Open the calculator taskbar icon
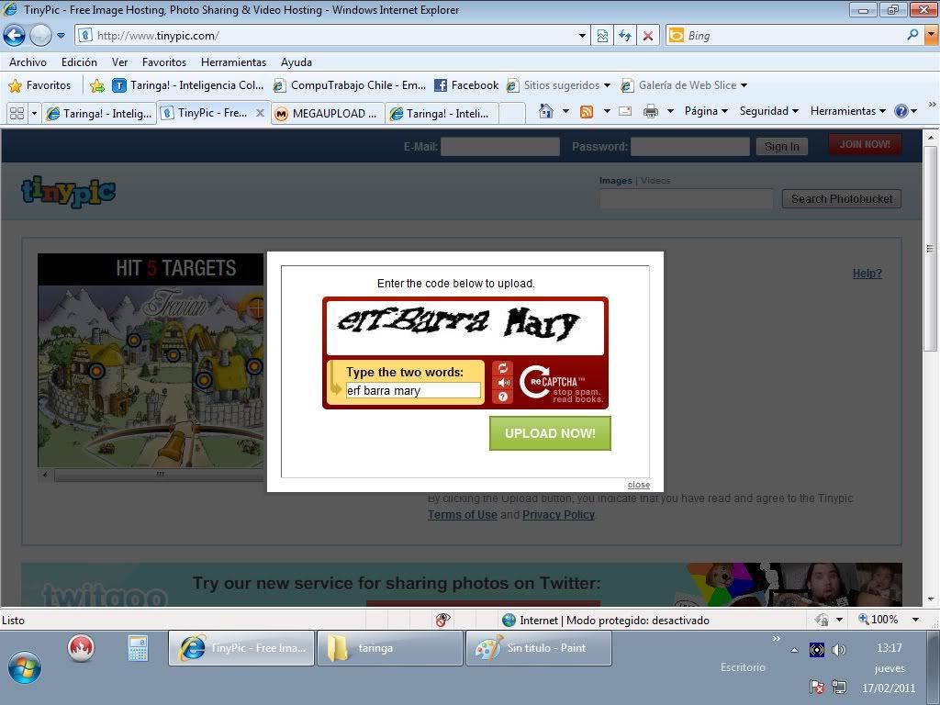 tap(138, 648)
